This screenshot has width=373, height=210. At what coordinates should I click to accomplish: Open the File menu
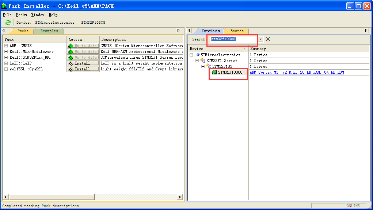click(7, 15)
